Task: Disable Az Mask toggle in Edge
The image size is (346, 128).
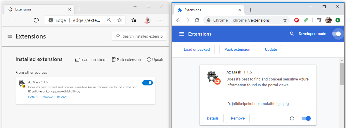Action: (148, 83)
